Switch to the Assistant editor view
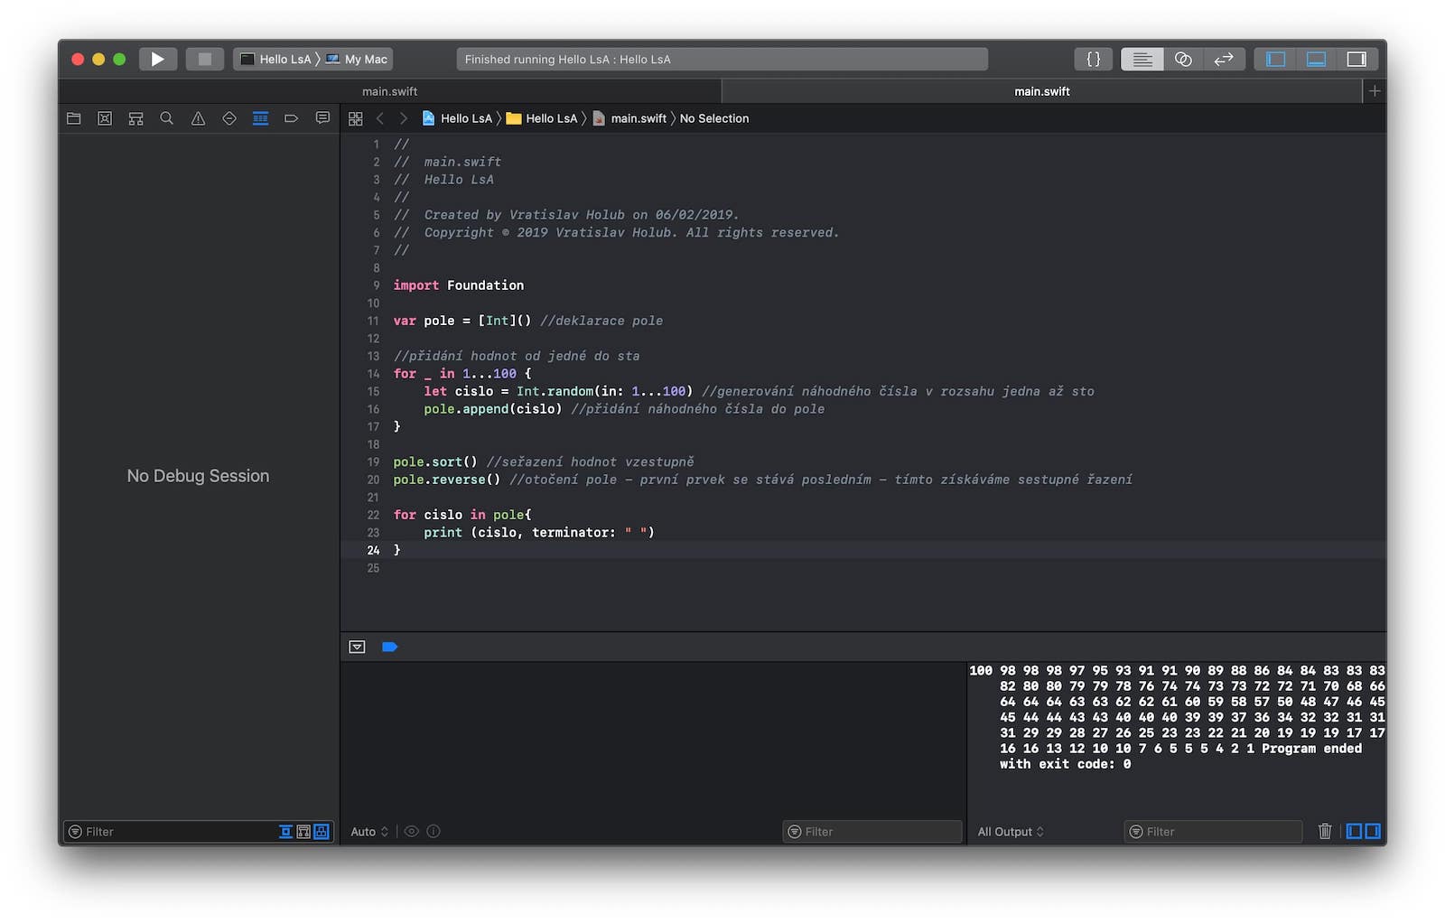Screen dimensions: 1445x923 [x=1183, y=60]
